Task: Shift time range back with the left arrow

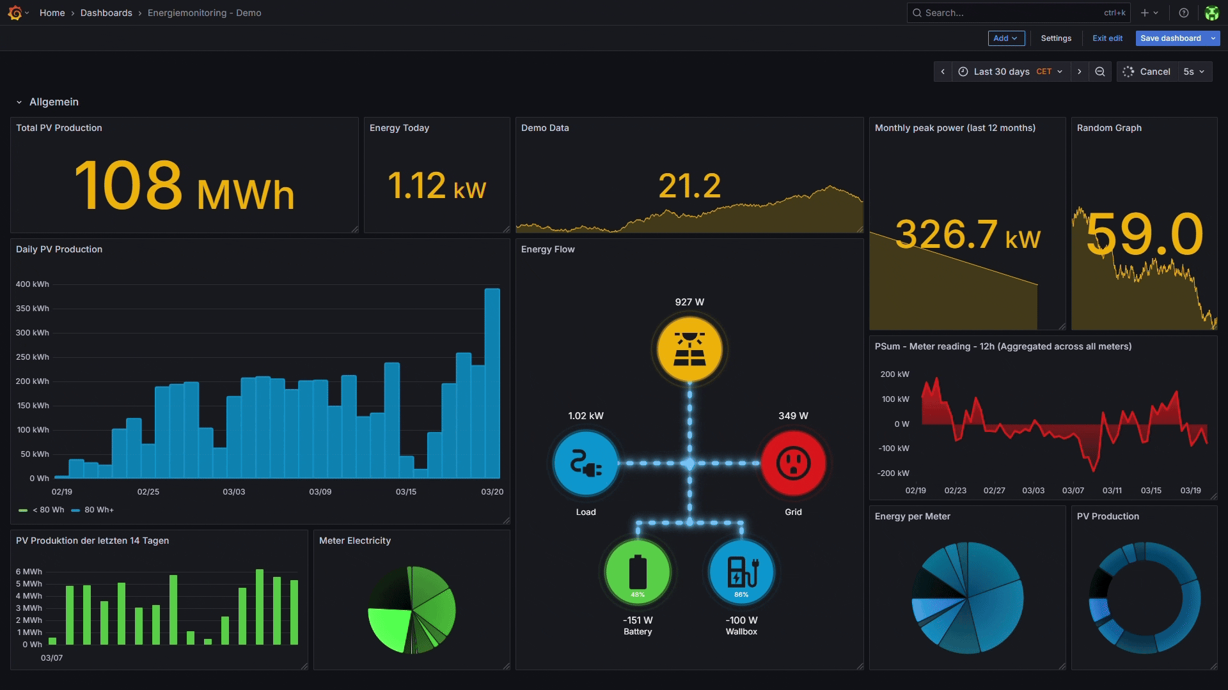Action: point(943,71)
